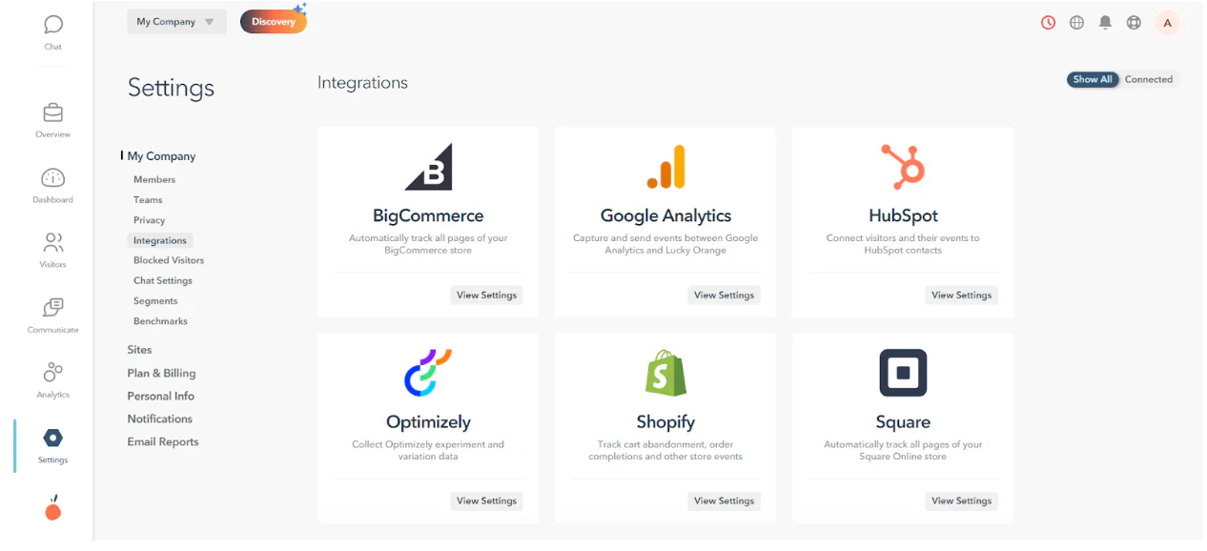Open Plan & Billing settings
This screenshot has width=1207, height=551.
point(161,373)
